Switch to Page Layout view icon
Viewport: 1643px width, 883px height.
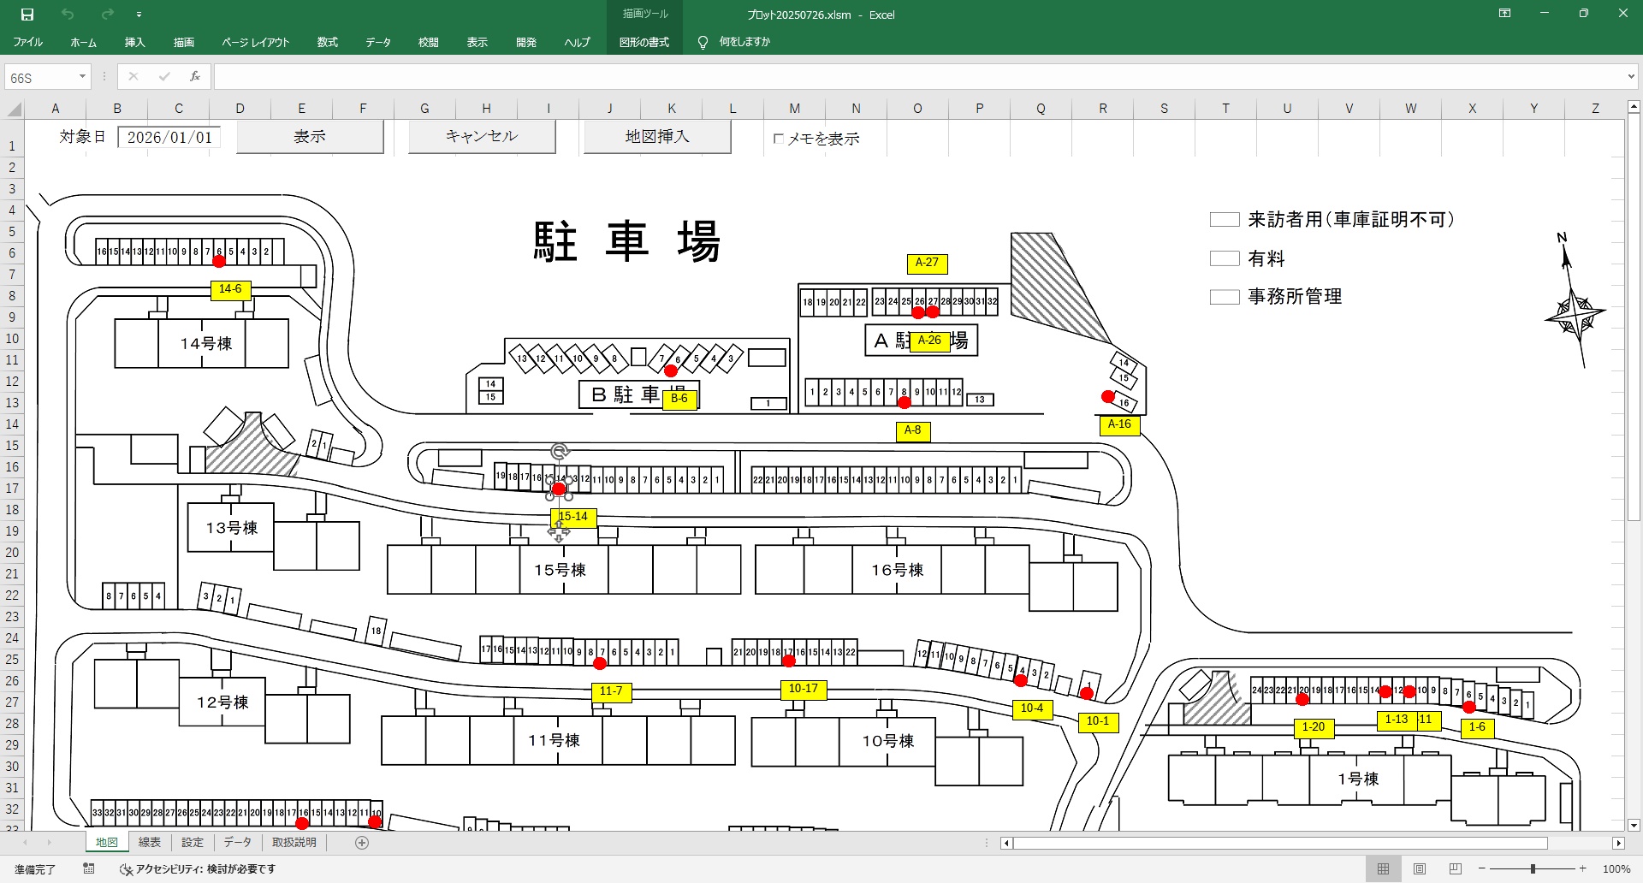[x=1420, y=869]
